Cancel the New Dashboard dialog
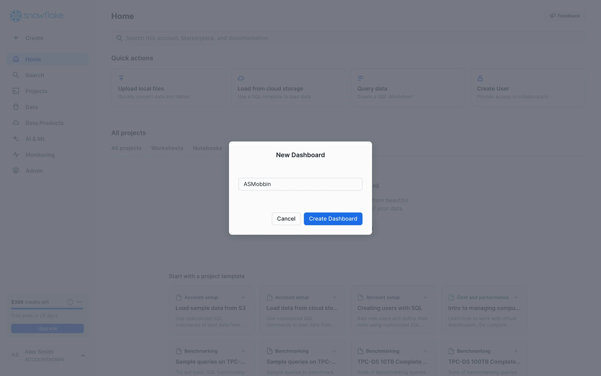This screenshot has width=601, height=376. coord(286,219)
